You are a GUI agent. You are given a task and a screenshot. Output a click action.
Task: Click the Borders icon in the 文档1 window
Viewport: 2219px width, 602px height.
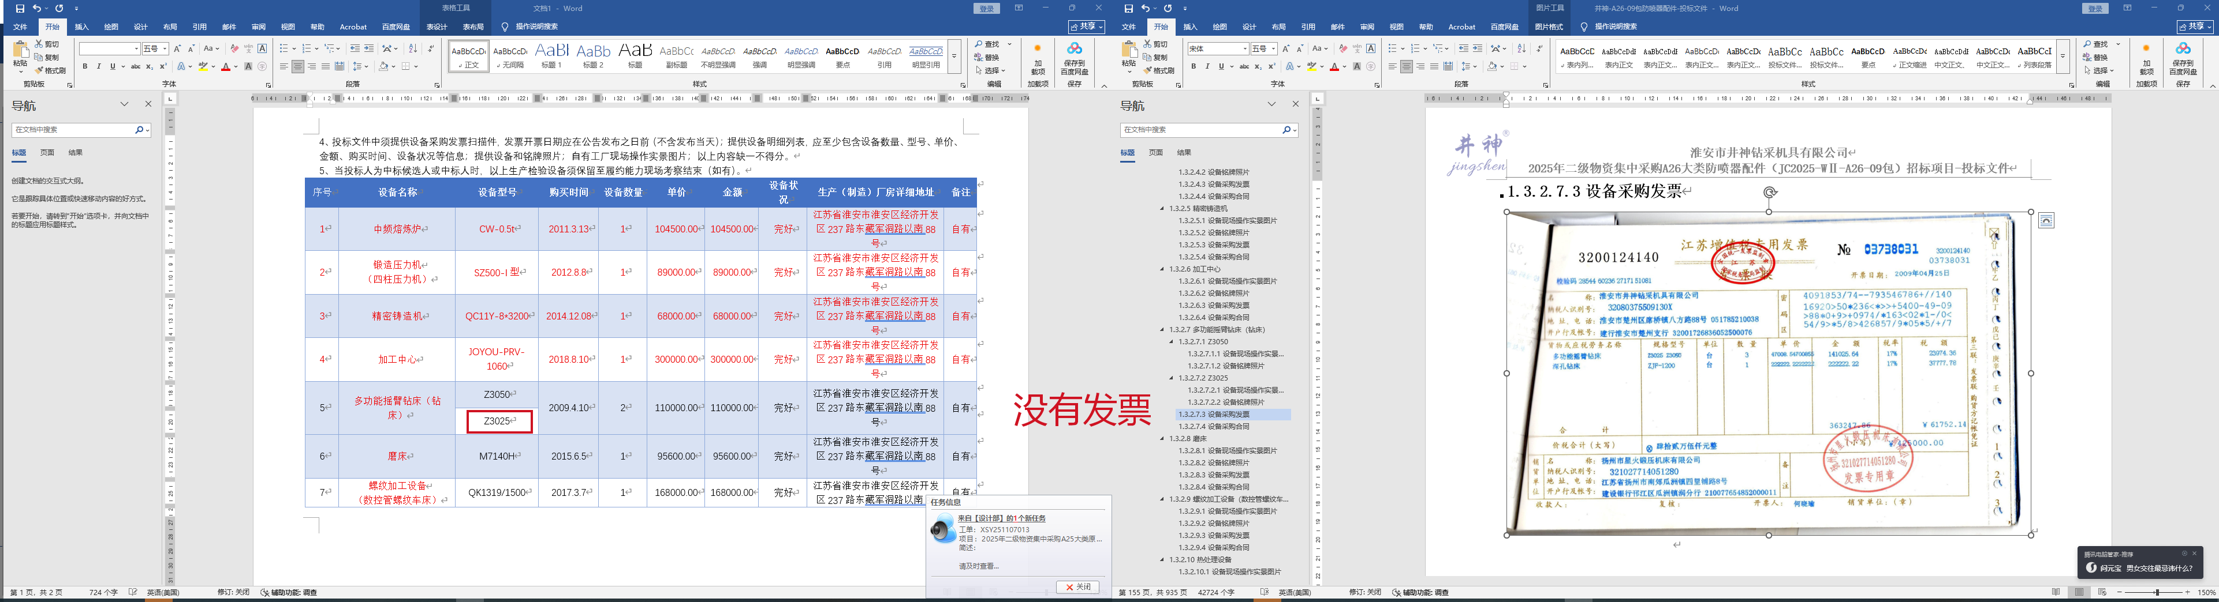coord(406,66)
